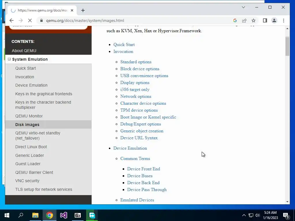This screenshot has width=295, height=221.
Task: Open Invocation in sidebar
Action: click(x=25, y=77)
